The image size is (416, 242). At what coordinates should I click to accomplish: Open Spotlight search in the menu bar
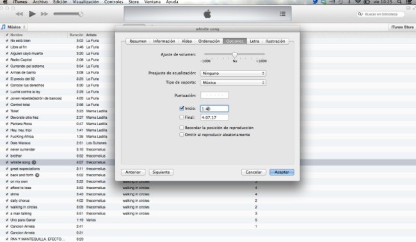pos(399,2)
